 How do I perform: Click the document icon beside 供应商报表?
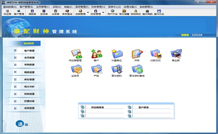82,107
